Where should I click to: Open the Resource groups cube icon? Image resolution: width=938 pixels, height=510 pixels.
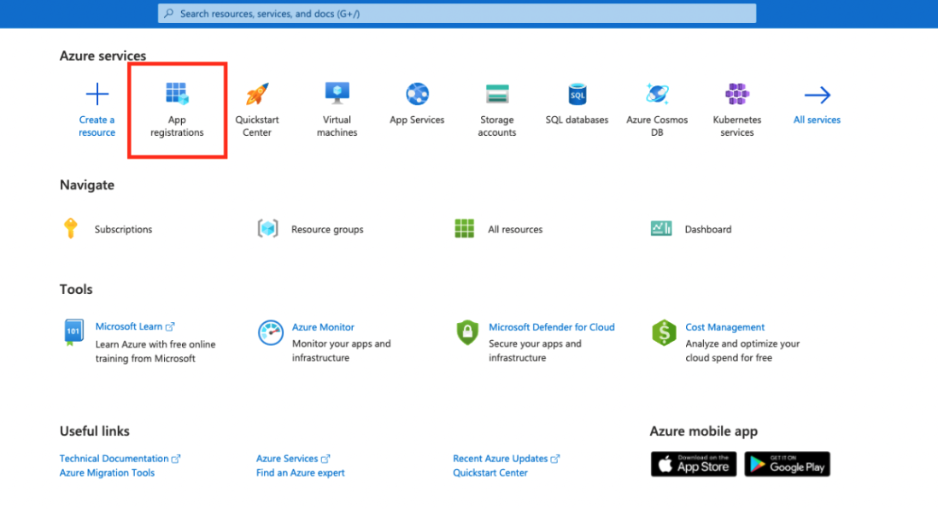point(268,228)
